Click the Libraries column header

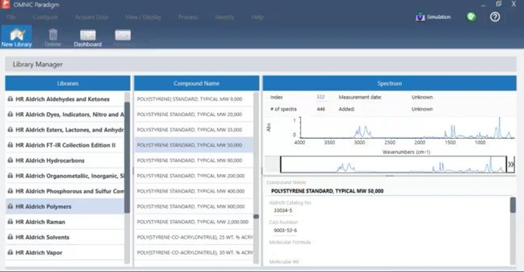click(x=67, y=83)
